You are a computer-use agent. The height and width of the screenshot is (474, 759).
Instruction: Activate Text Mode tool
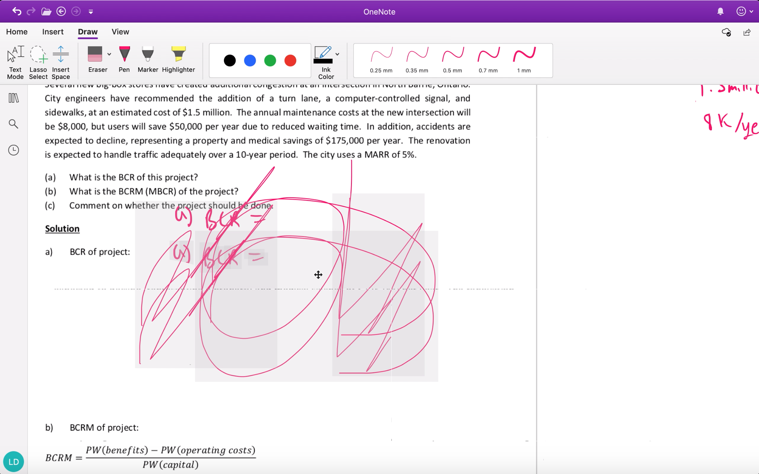coord(15,63)
